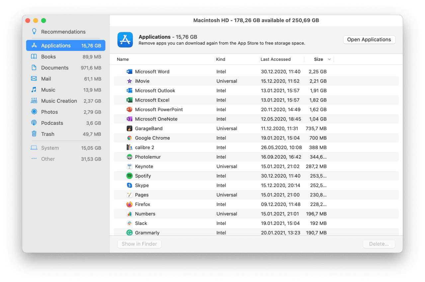Viewport: 425px width, 282px height.
Task: Select the Slack row name
Action: [141, 223]
